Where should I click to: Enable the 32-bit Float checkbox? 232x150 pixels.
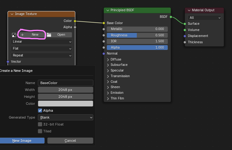40,124
